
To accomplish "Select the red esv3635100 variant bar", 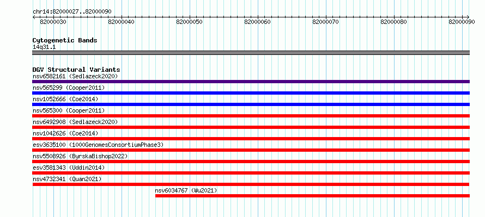I will [251, 150].
